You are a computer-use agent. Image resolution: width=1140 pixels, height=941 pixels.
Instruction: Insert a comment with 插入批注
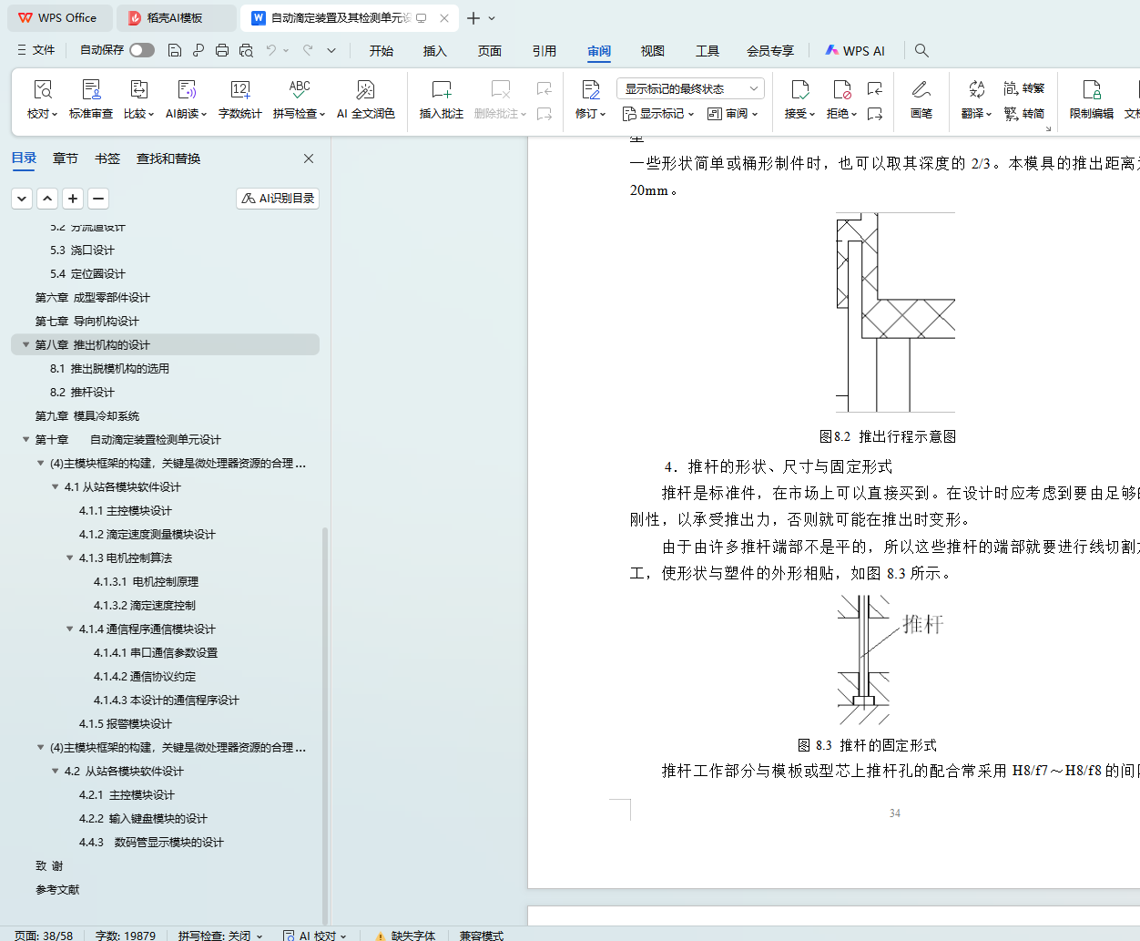click(441, 90)
